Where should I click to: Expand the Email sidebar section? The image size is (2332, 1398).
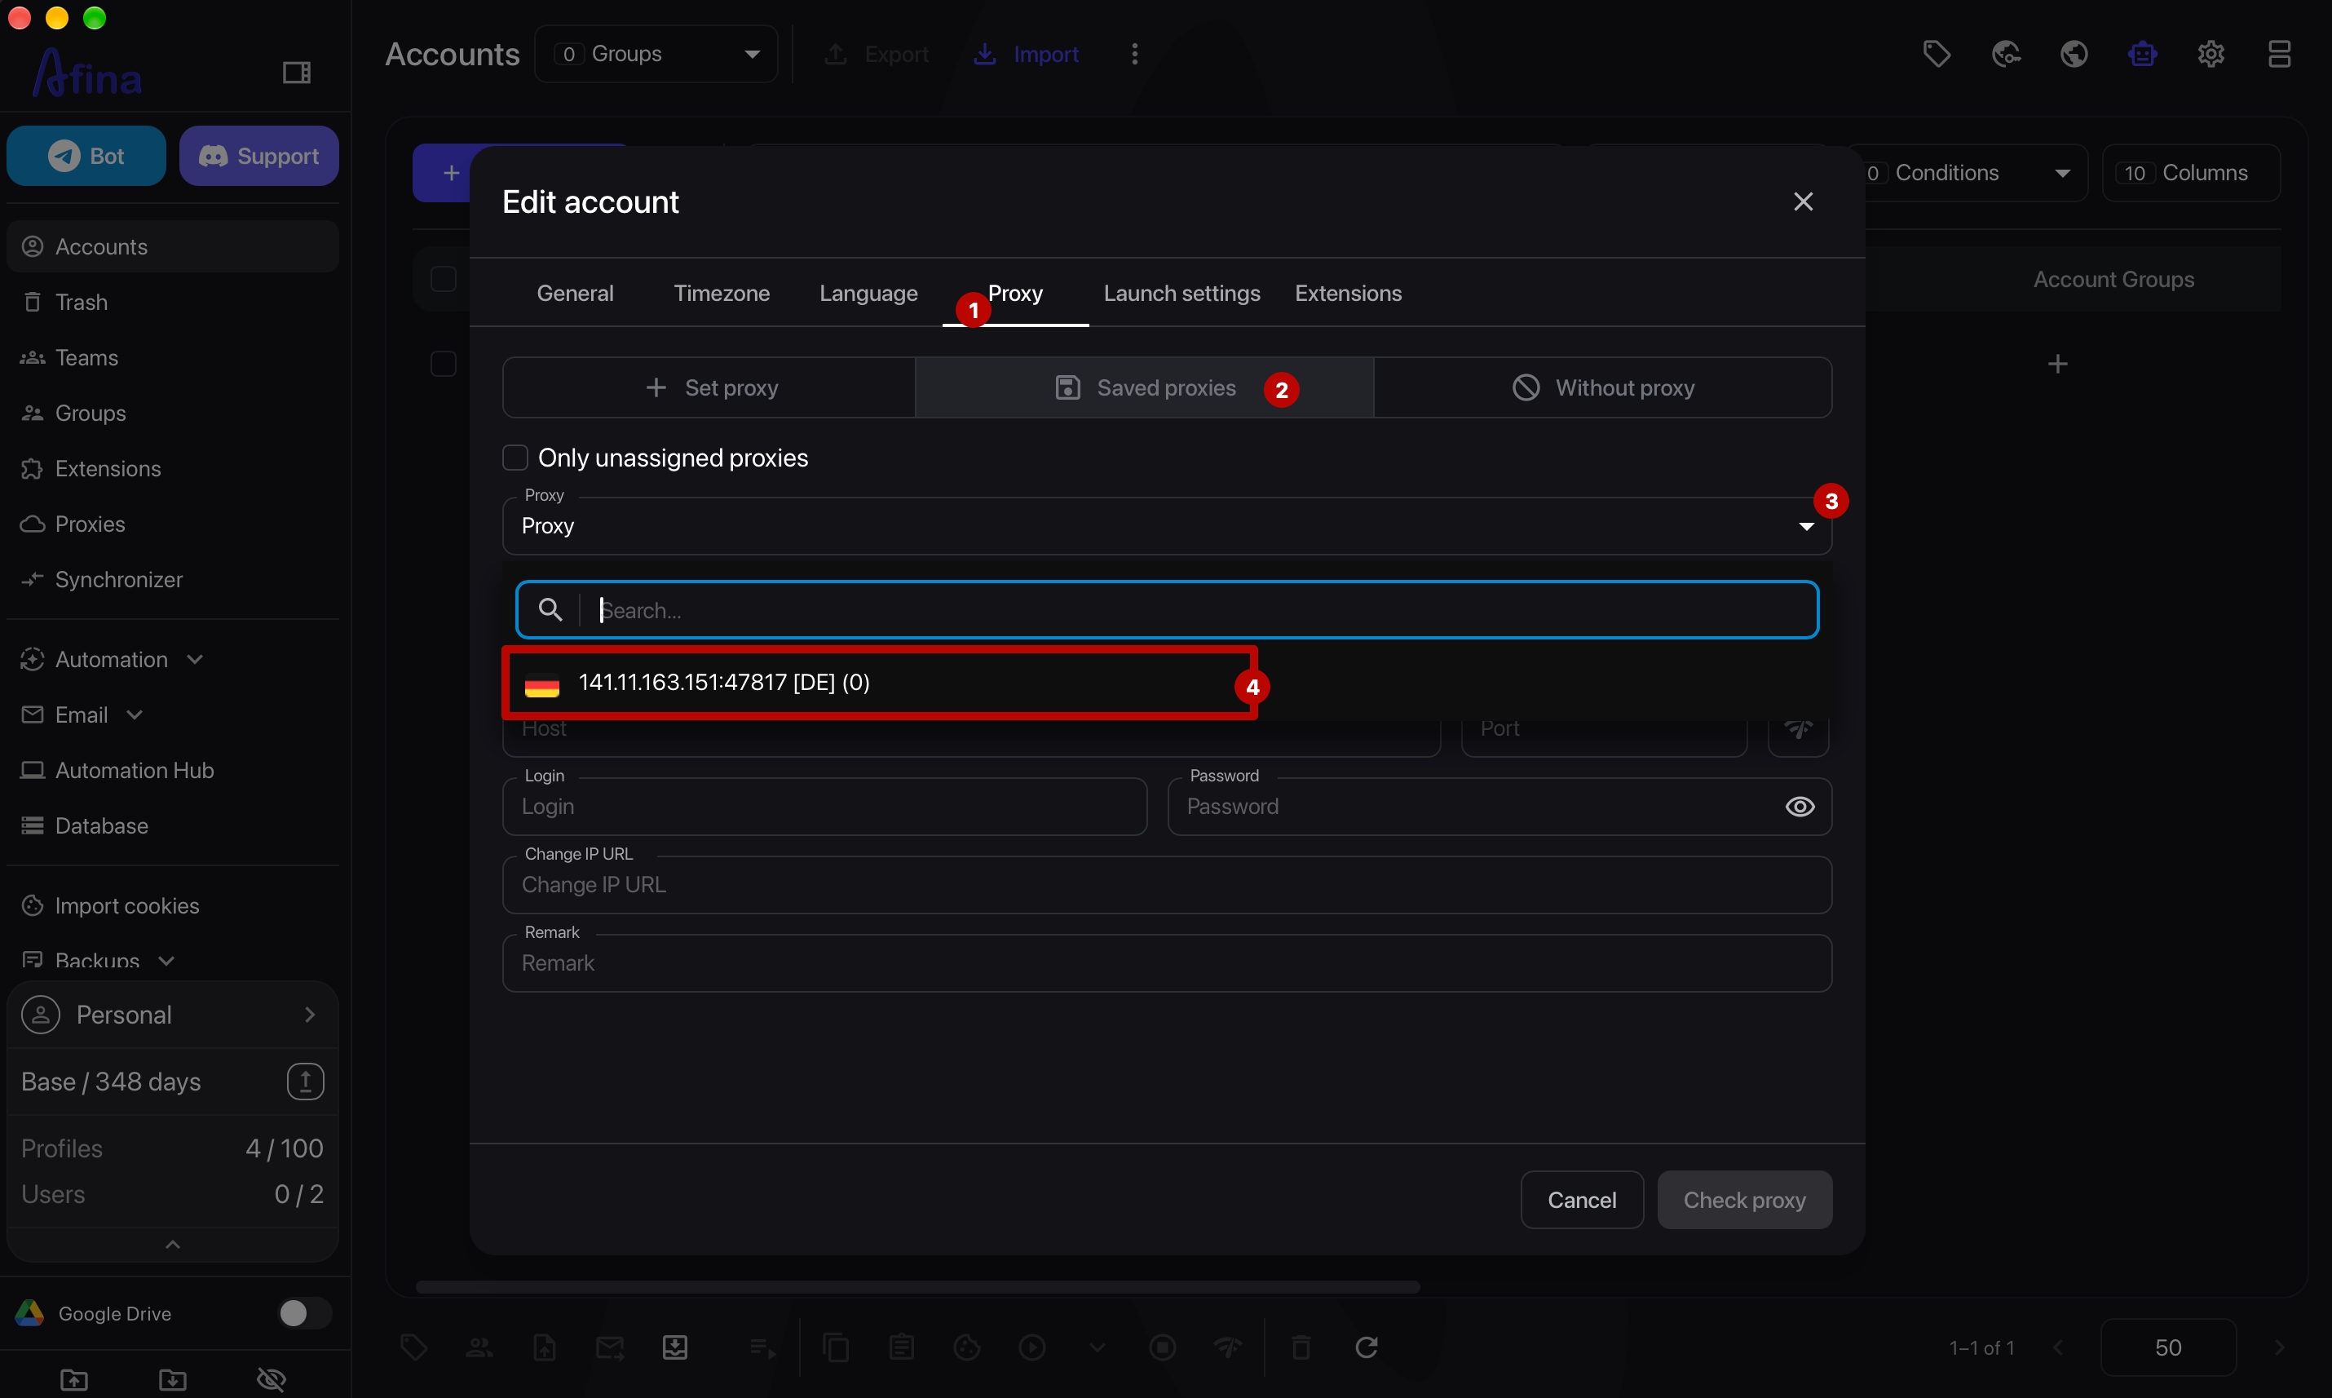click(172, 715)
